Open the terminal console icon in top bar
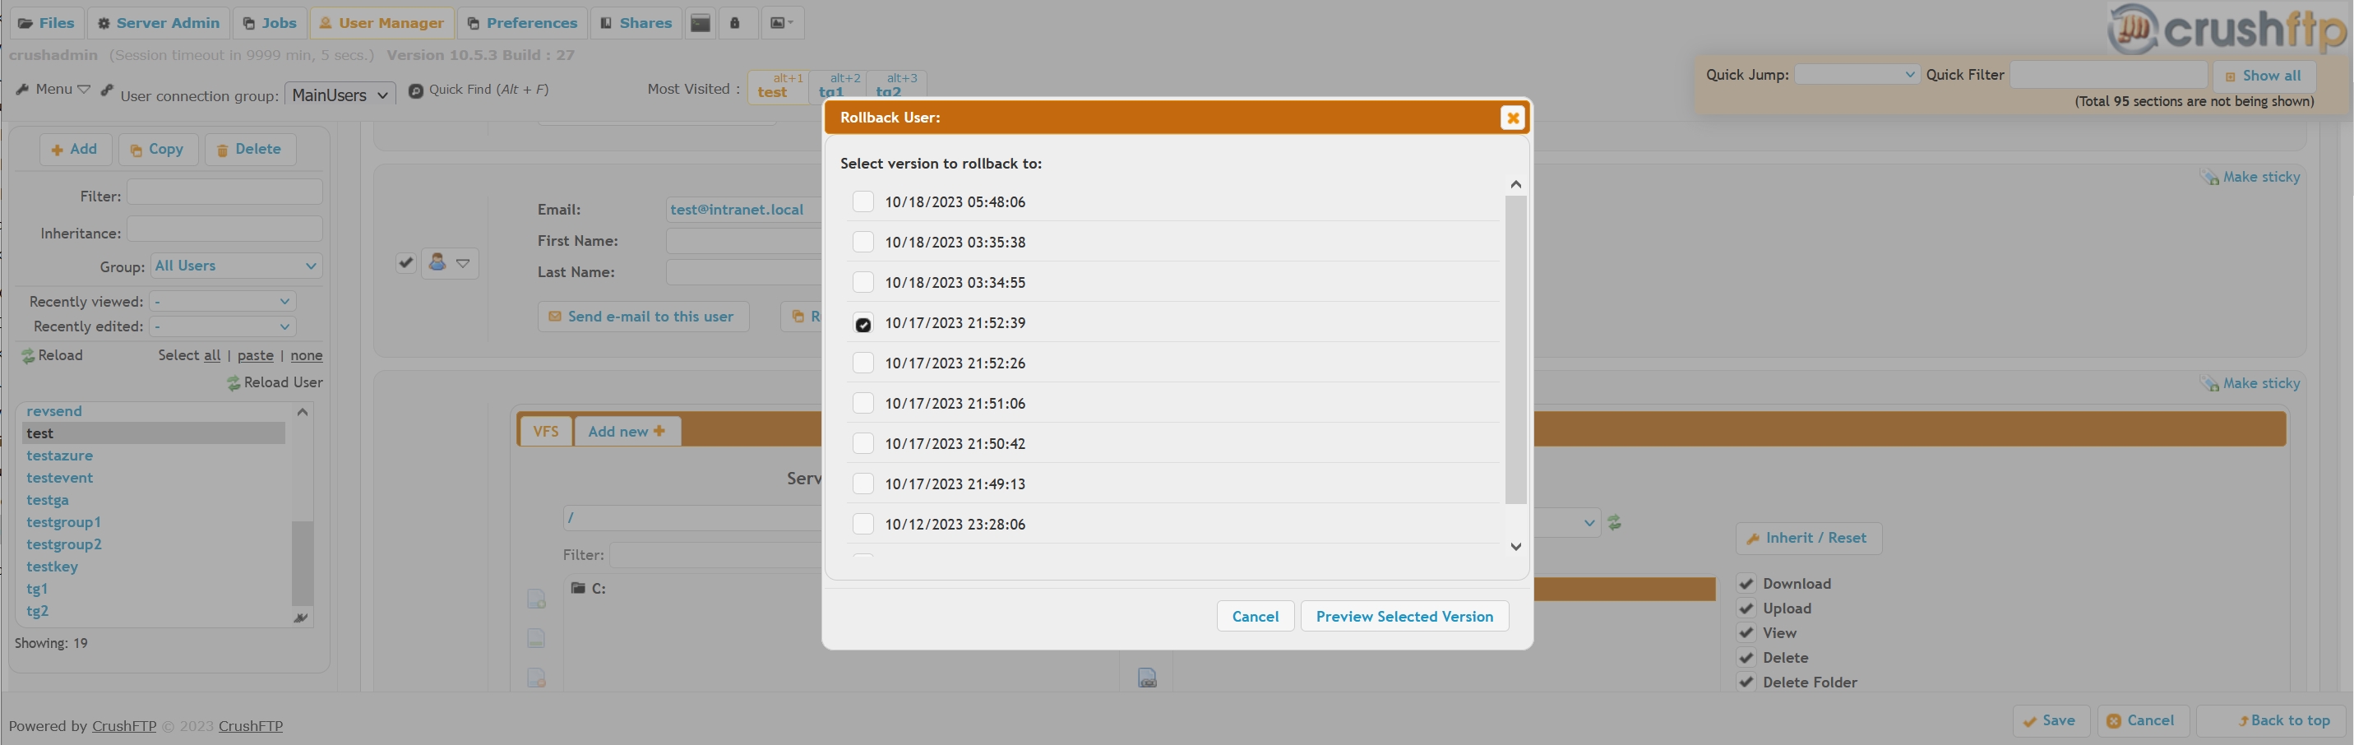This screenshot has width=2354, height=745. (700, 23)
